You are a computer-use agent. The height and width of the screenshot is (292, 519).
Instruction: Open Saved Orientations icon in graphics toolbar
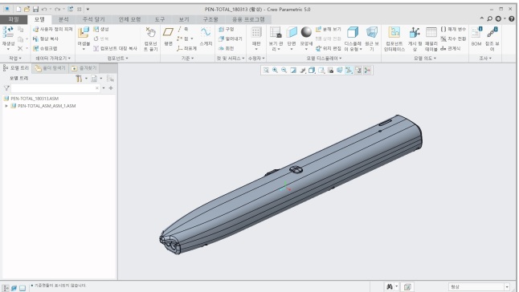321,70
